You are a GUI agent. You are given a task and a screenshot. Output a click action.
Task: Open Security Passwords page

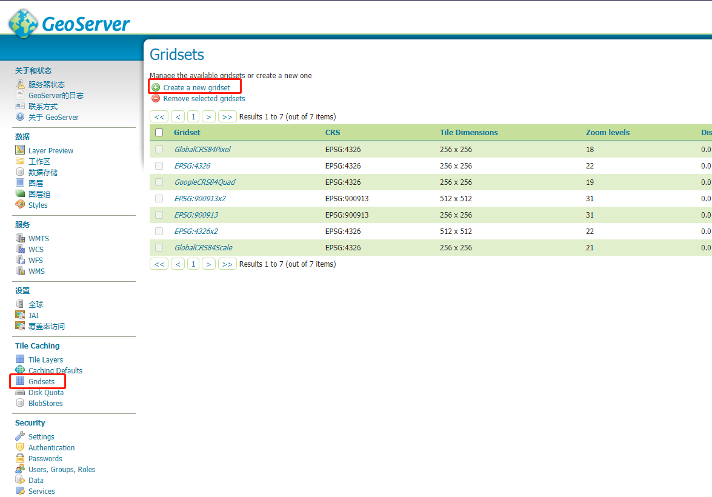[45, 458]
